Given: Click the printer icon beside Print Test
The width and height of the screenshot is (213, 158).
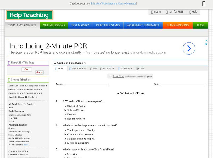Looking at the screenshot, I should pos(110,76).
